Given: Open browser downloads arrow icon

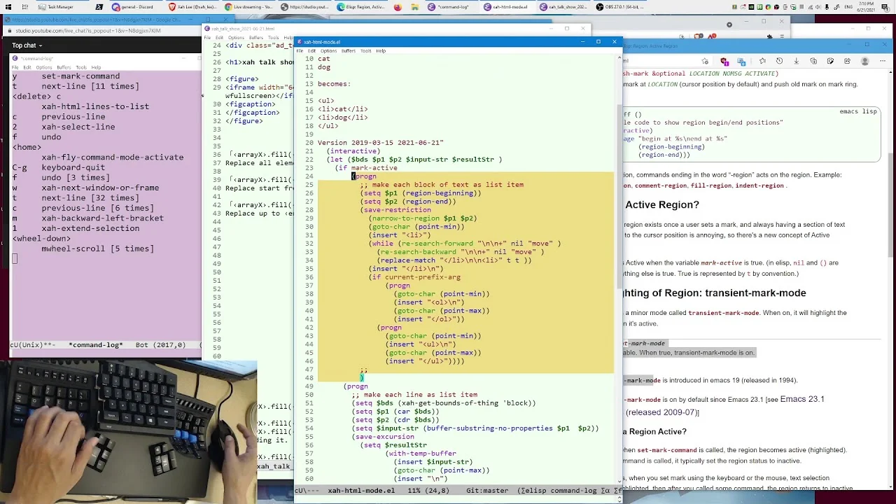Looking at the screenshot, I should [797, 61].
